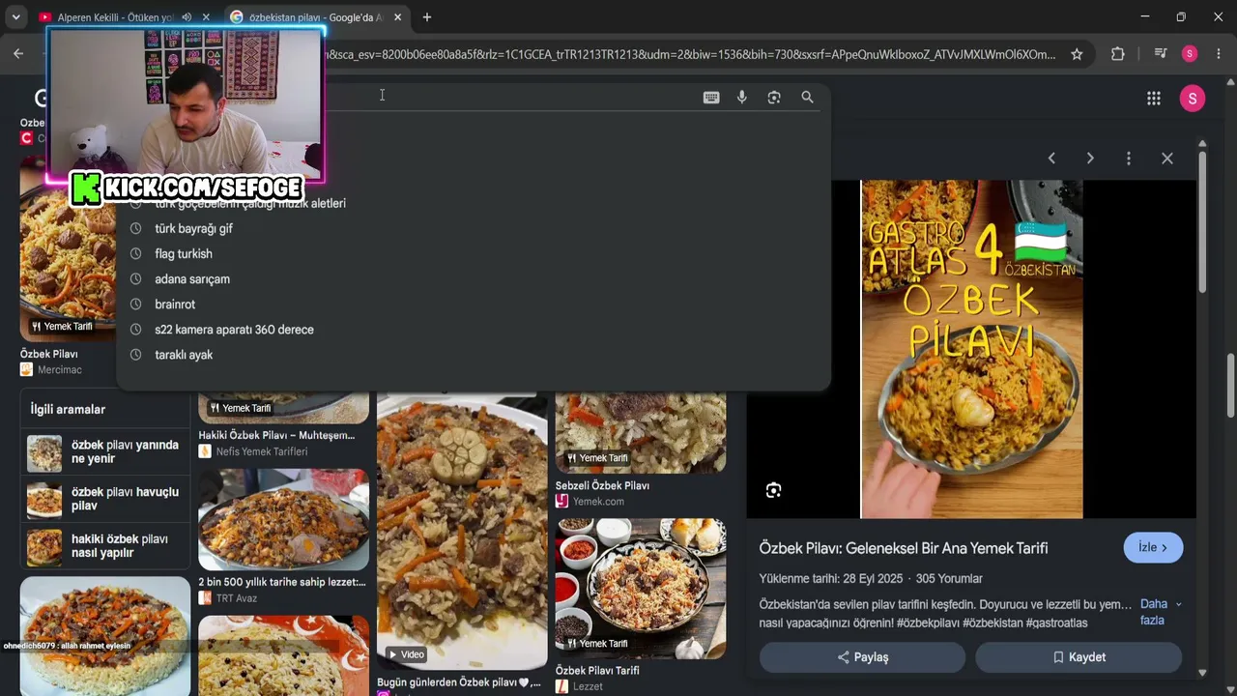Bookmark this page with the star icon
Image resolution: width=1237 pixels, height=696 pixels.
click(x=1077, y=54)
